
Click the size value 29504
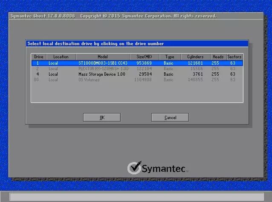[145, 74]
